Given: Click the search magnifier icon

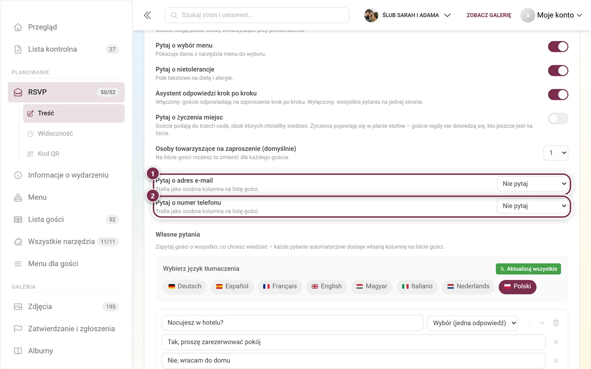Looking at the screenshot, I should point(174,15).
